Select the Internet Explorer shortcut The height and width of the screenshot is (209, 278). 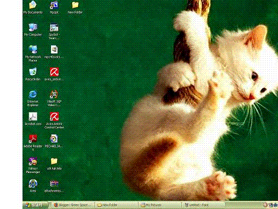[x=33, y=98]
